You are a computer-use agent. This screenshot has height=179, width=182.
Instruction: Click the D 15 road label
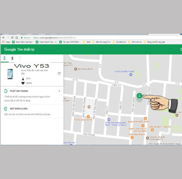click(x=75, y=80)
